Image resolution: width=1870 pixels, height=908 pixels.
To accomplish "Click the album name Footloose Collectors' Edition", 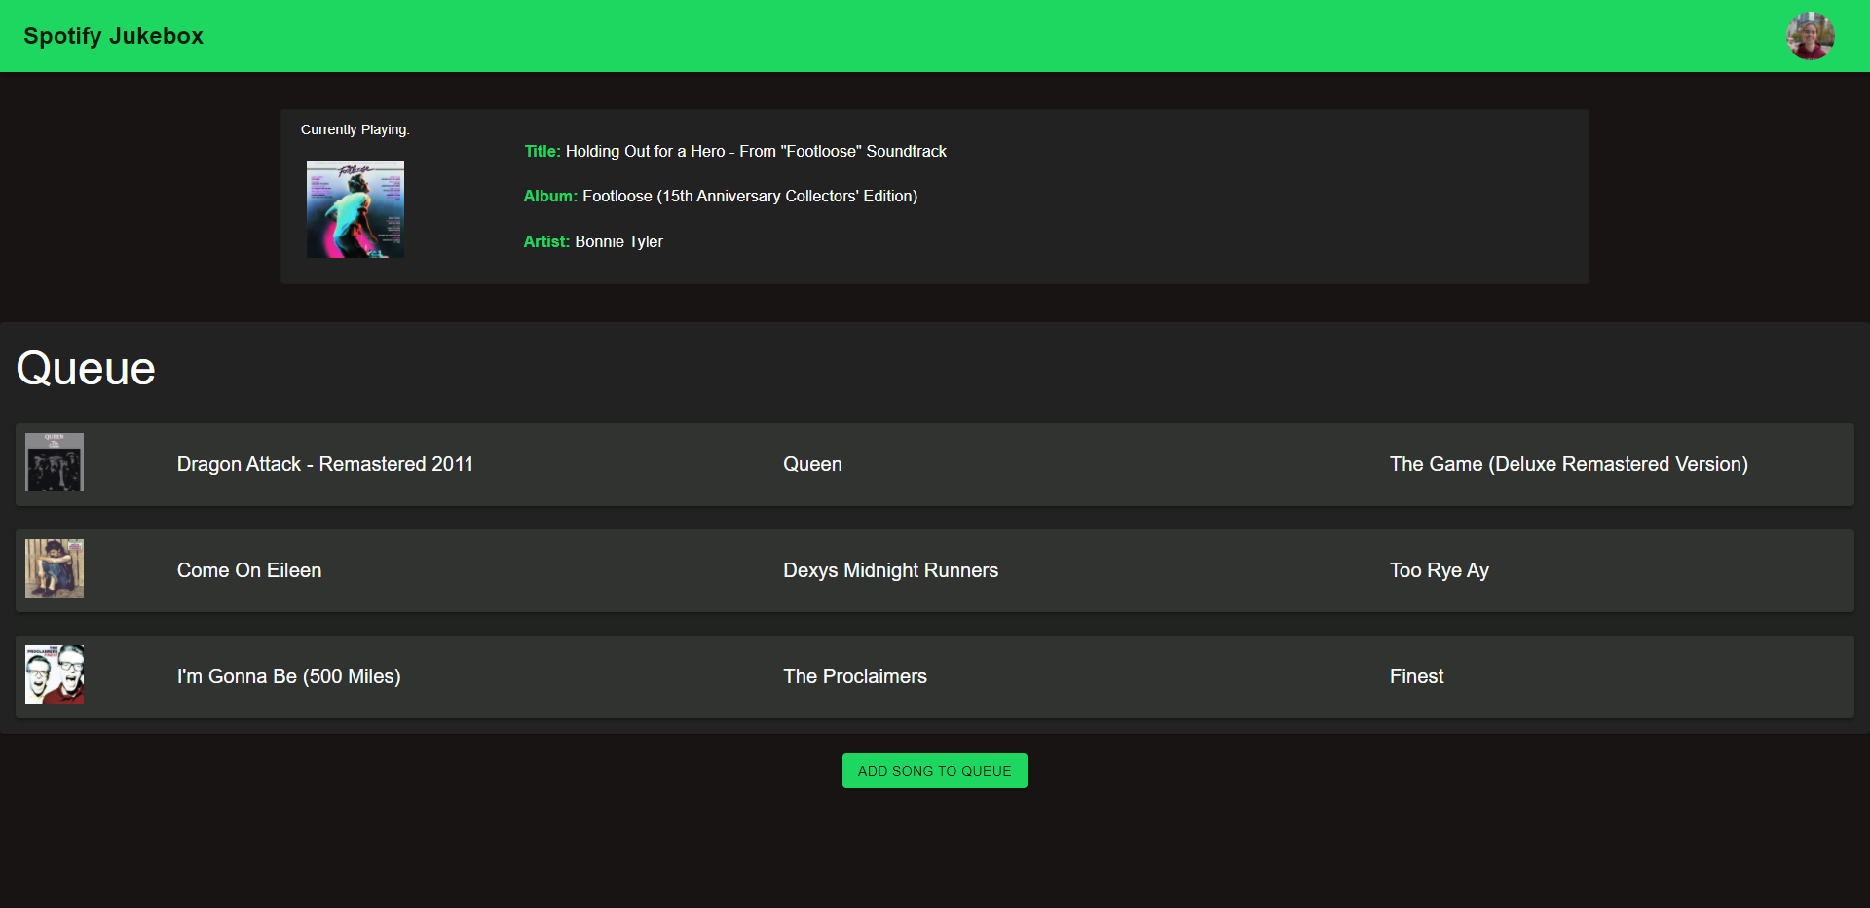I will pos(750,196).
